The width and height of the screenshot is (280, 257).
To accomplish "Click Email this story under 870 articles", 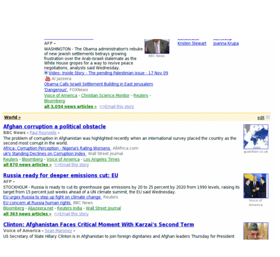I will tap(74, 165).
